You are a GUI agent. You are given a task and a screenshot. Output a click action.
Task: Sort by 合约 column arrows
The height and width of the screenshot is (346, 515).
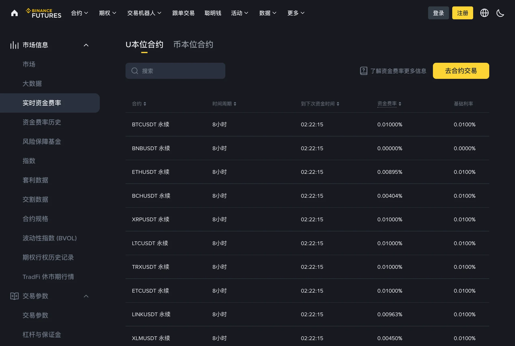pyautogui.click(x=145, y=104)
